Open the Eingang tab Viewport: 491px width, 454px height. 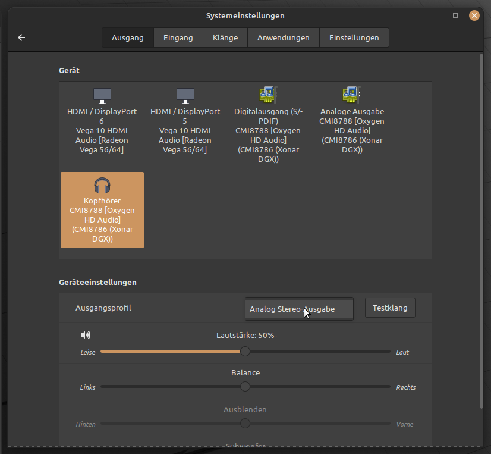click(178, 37)
